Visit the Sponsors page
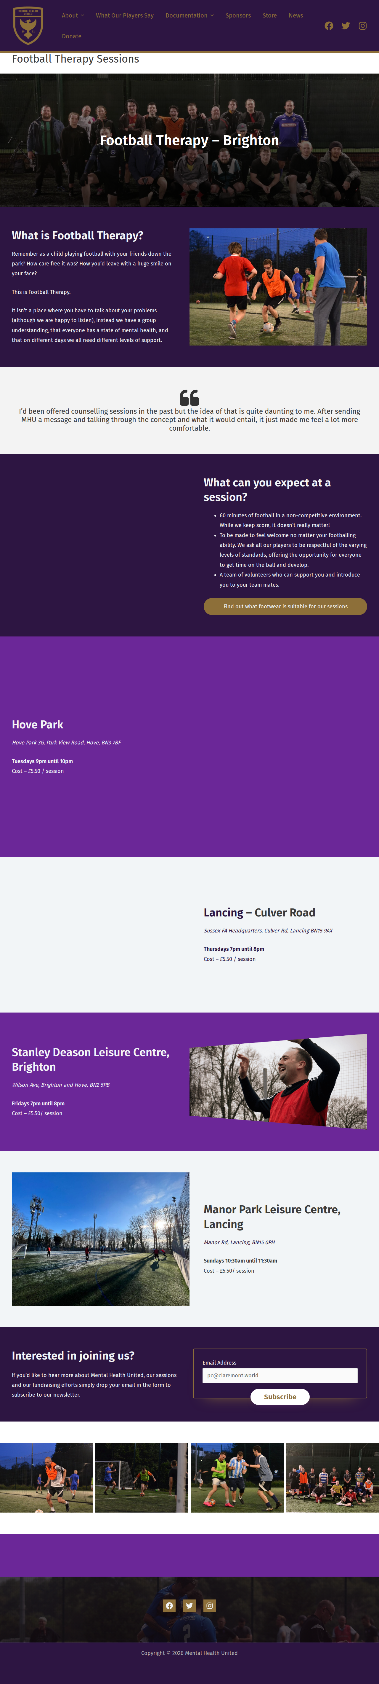The height and width of the screenshot is (1684, 379). pos(238,16)
